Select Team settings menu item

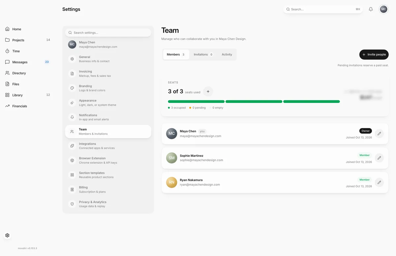point(108,131)
